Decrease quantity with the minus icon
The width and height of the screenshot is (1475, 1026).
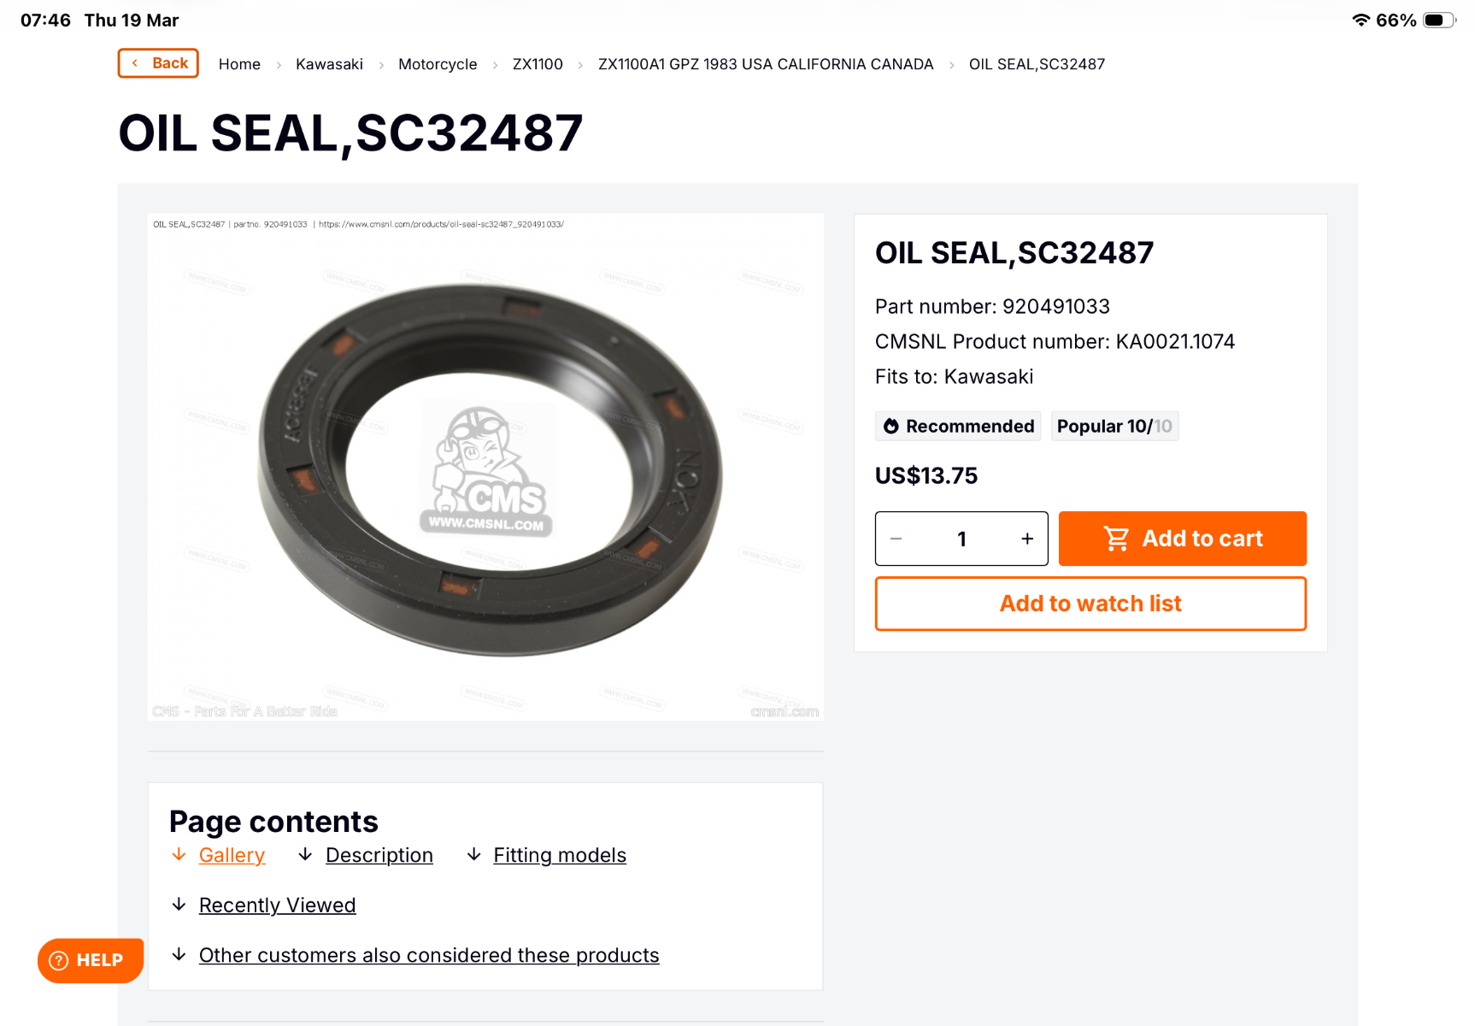point(896,539)
